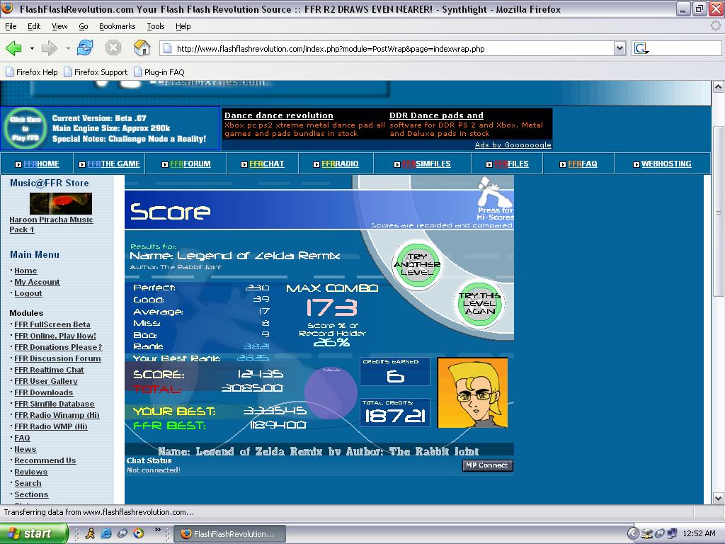Open the URL history dropdown arrow
The width and height of the screenshot is (725, 544).
point(620,48)
